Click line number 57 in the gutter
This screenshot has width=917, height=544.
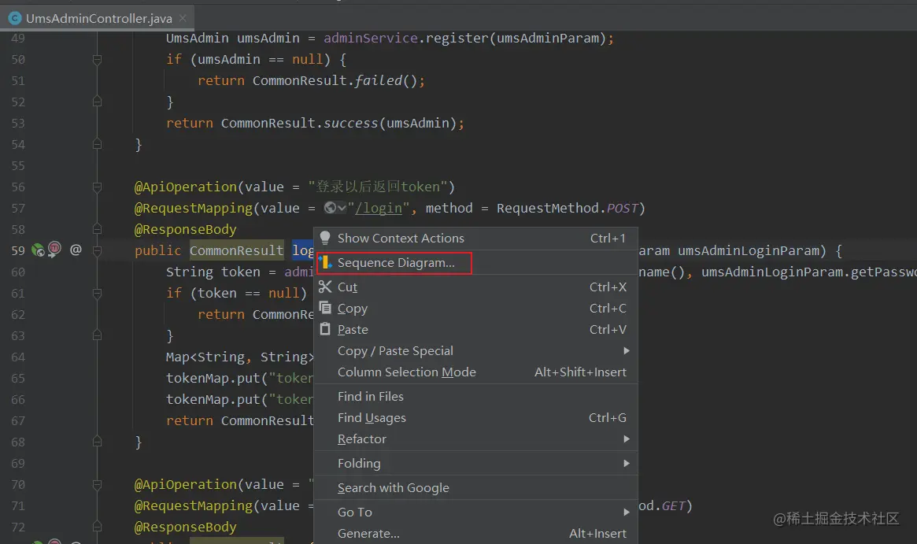pos(18,209)
